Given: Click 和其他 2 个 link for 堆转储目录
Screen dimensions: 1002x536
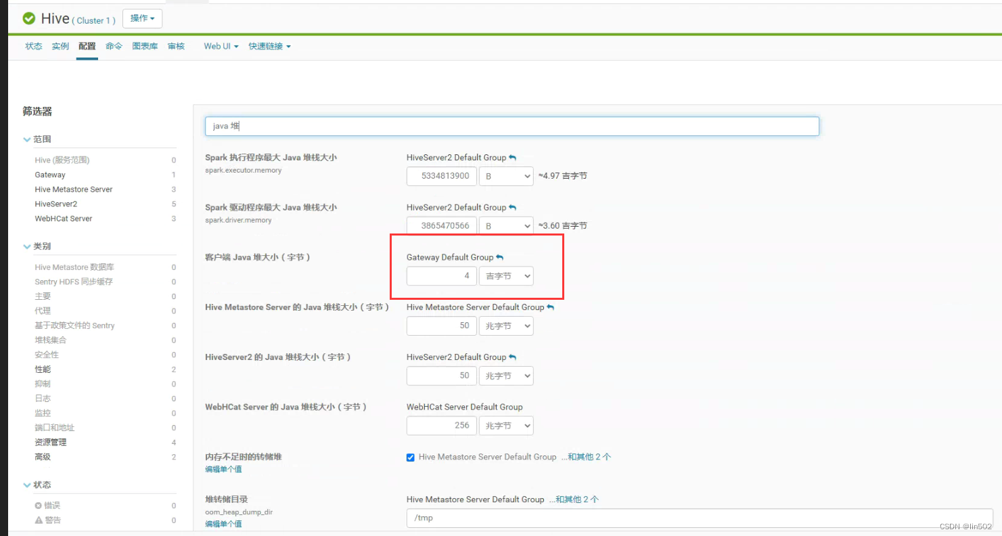Looking at the screenshot, I should coord(574,499).
